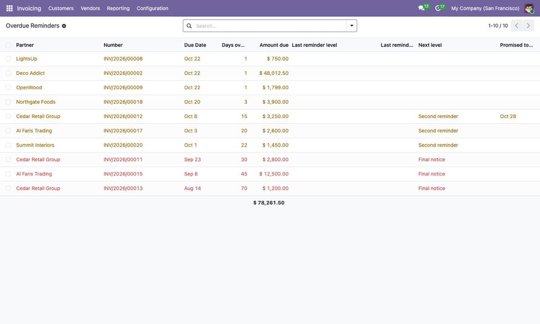
Task: Open the Northgate Foods partner row
Action: pyautogui.click(x=35, y=102)
